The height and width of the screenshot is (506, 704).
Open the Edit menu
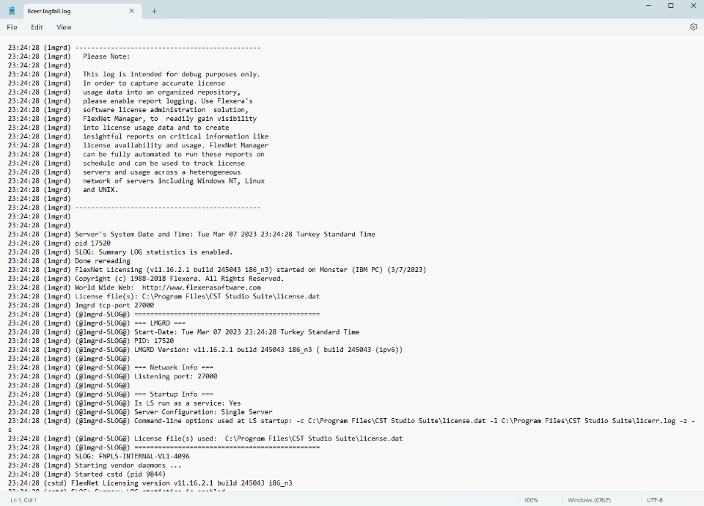pyautogui.click(x=37, y=27)
